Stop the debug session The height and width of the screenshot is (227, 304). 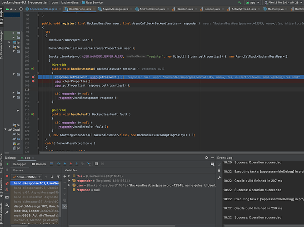(x=7, y=176)
